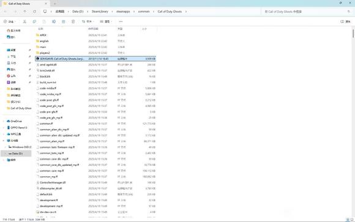Expand the Windows-SSD (C:) tree node
The height and width of the screenshot is (222, 355).
(6, 147)
